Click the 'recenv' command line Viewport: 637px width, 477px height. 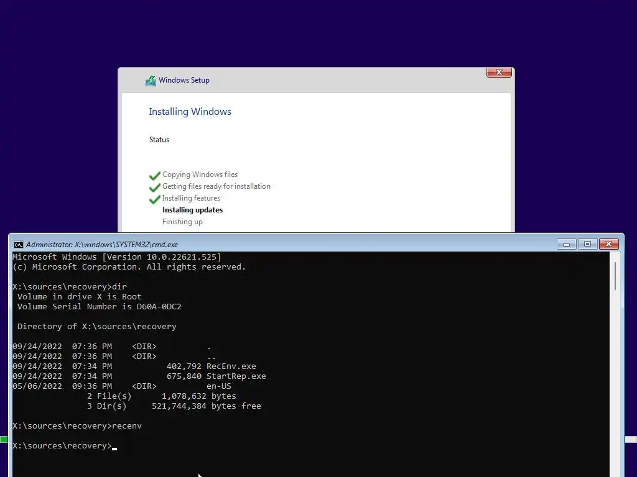[x=77, y=426]
